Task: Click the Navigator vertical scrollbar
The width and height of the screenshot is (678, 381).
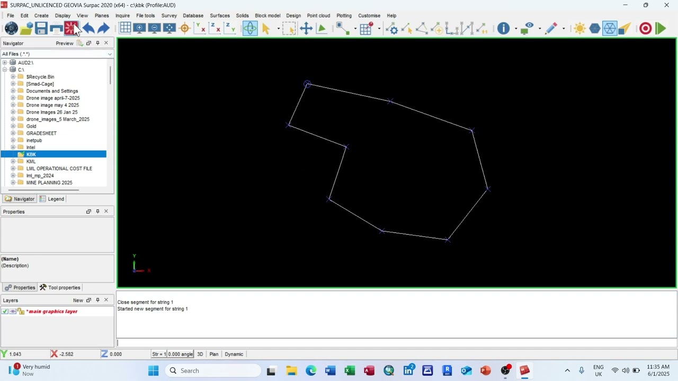Action: pyautogui.click(x=111, y=75)
